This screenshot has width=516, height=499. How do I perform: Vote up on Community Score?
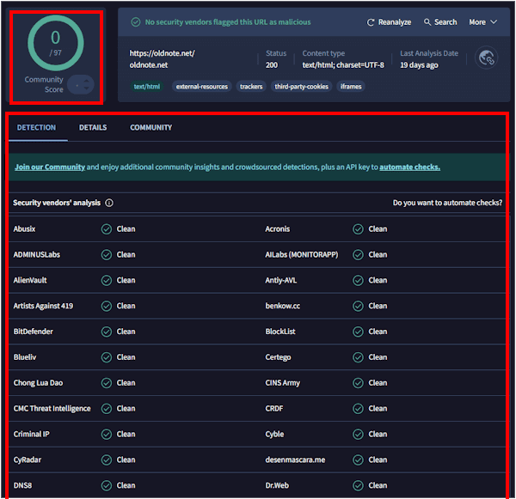[x=87, y=81]
